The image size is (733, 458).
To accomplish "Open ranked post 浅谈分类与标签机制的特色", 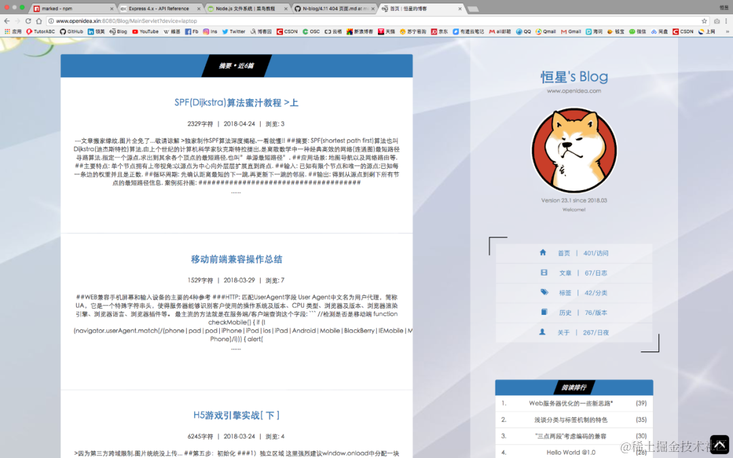I will [x=571, y=420].
